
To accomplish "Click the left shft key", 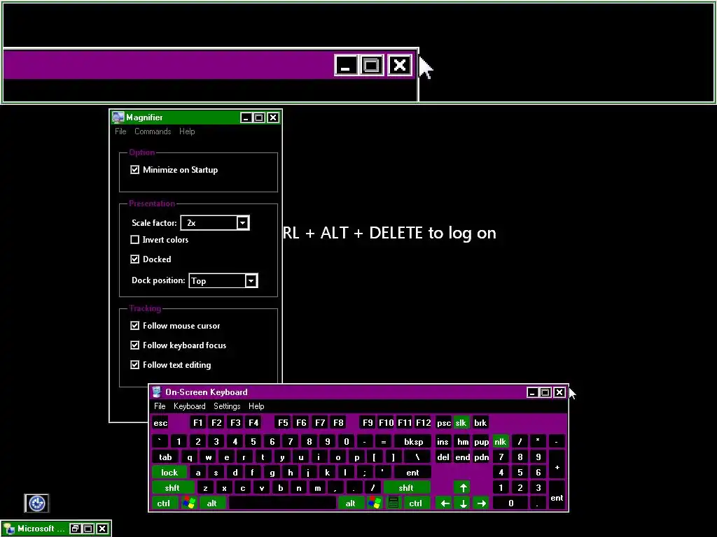I will click(x=172, y=487).
